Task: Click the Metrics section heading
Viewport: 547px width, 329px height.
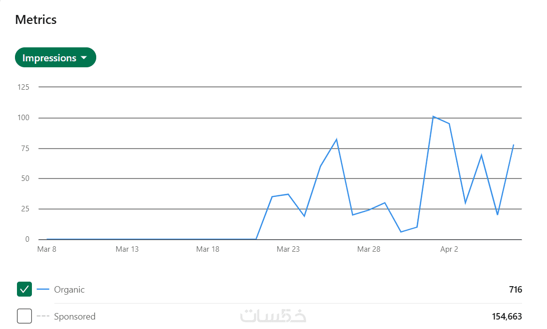Action: coord(36,20)
